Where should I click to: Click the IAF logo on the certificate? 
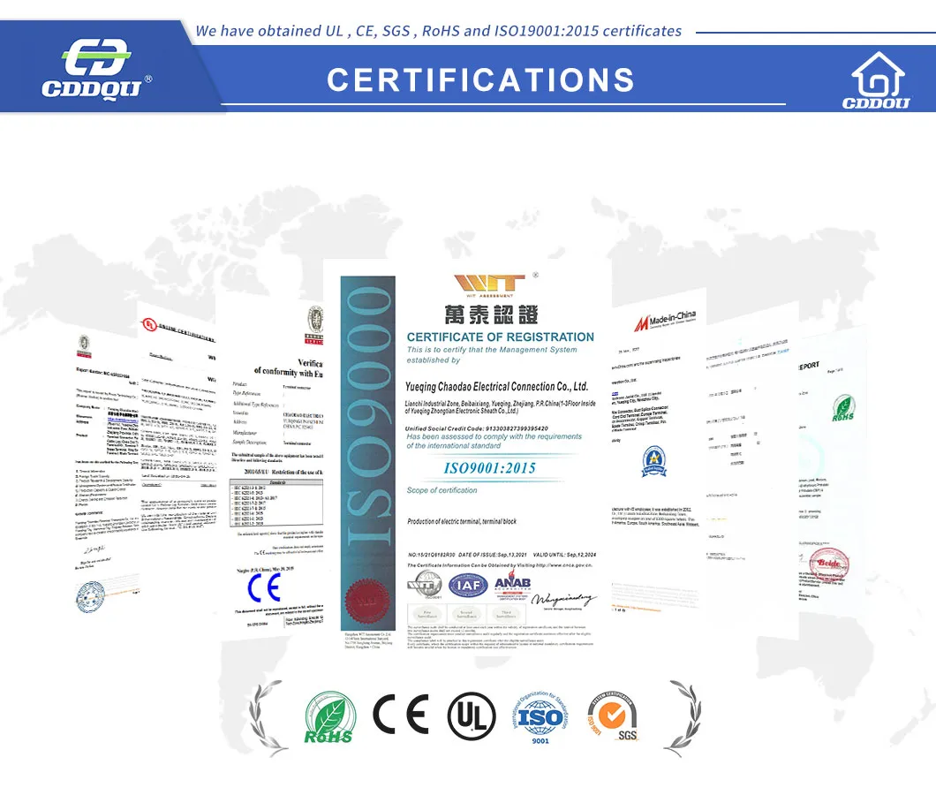(x=468, y=586)
